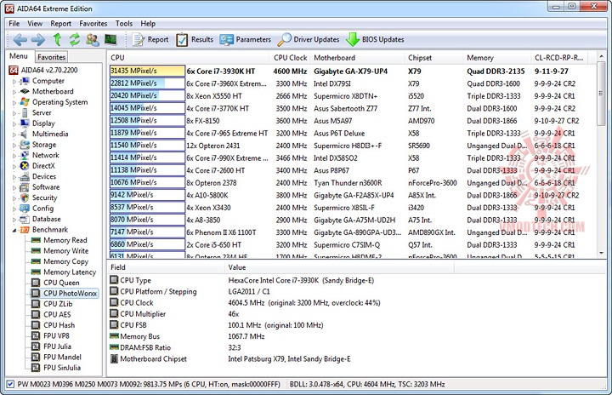Open the View menu
This screenshot has height=395, width=612.
point(35,24)
